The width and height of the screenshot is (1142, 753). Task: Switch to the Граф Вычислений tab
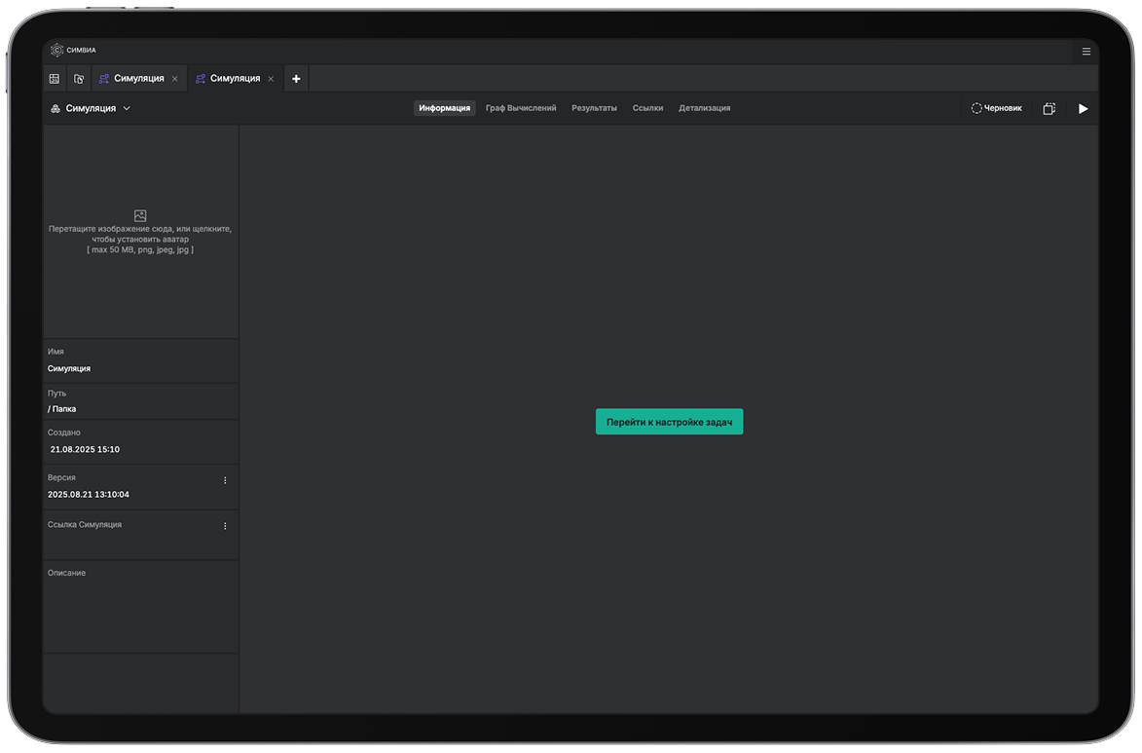click(x=521, y=108)
